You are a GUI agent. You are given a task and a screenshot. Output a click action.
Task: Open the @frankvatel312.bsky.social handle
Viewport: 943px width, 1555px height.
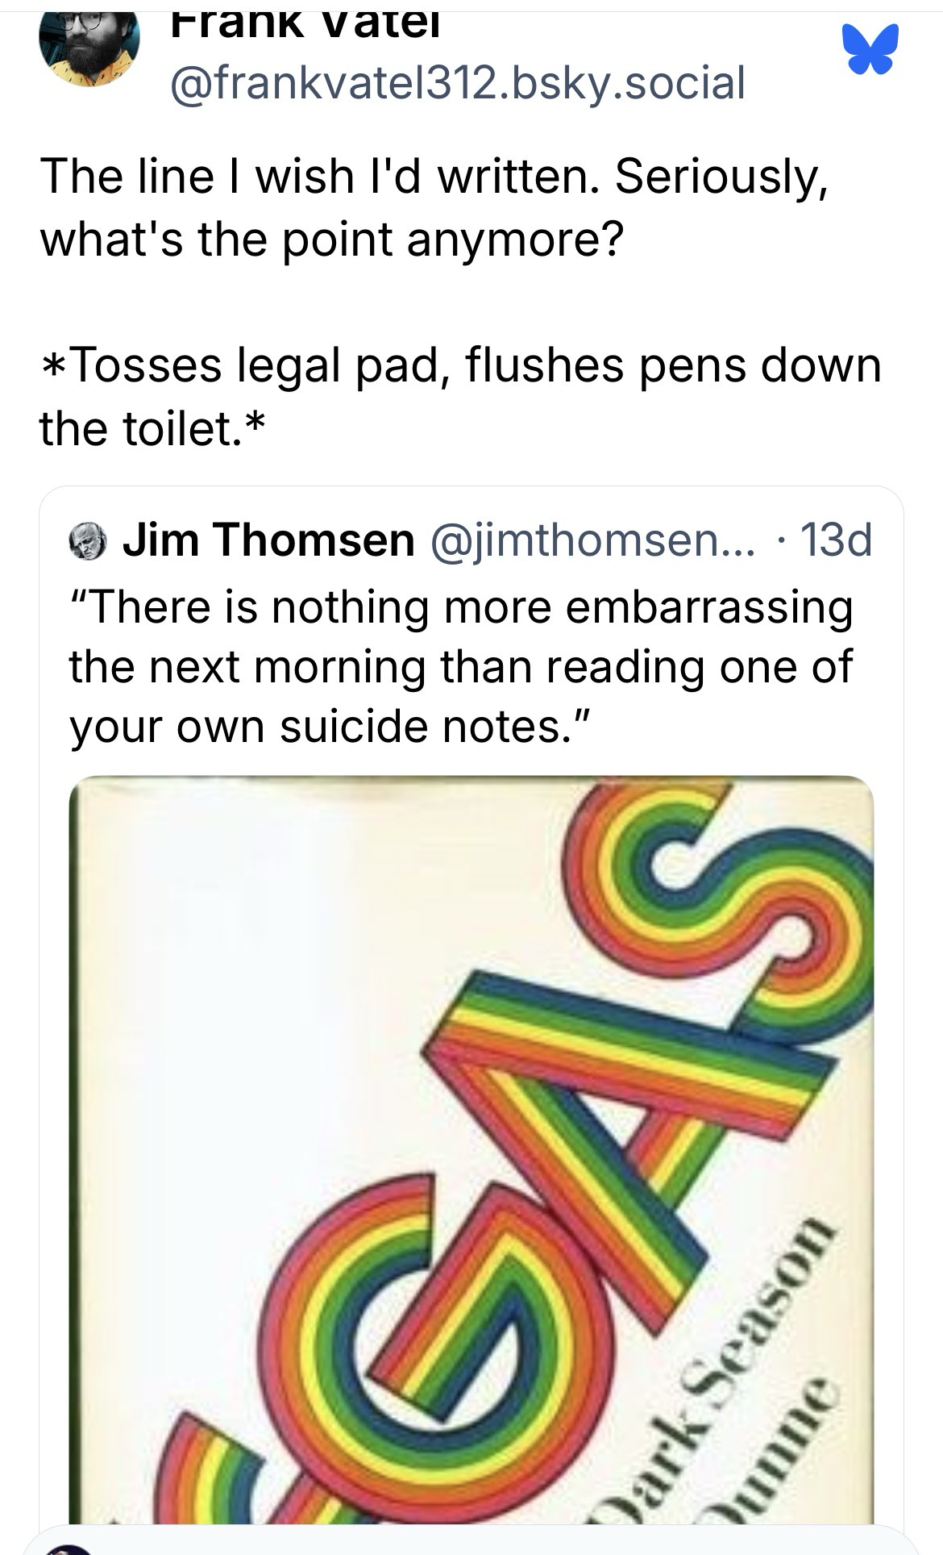[458, 82]
